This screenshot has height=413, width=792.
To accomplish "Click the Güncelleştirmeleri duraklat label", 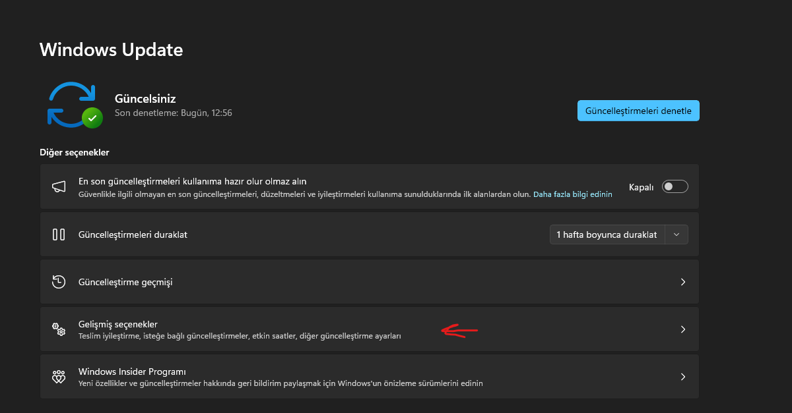I will [133, 234].
